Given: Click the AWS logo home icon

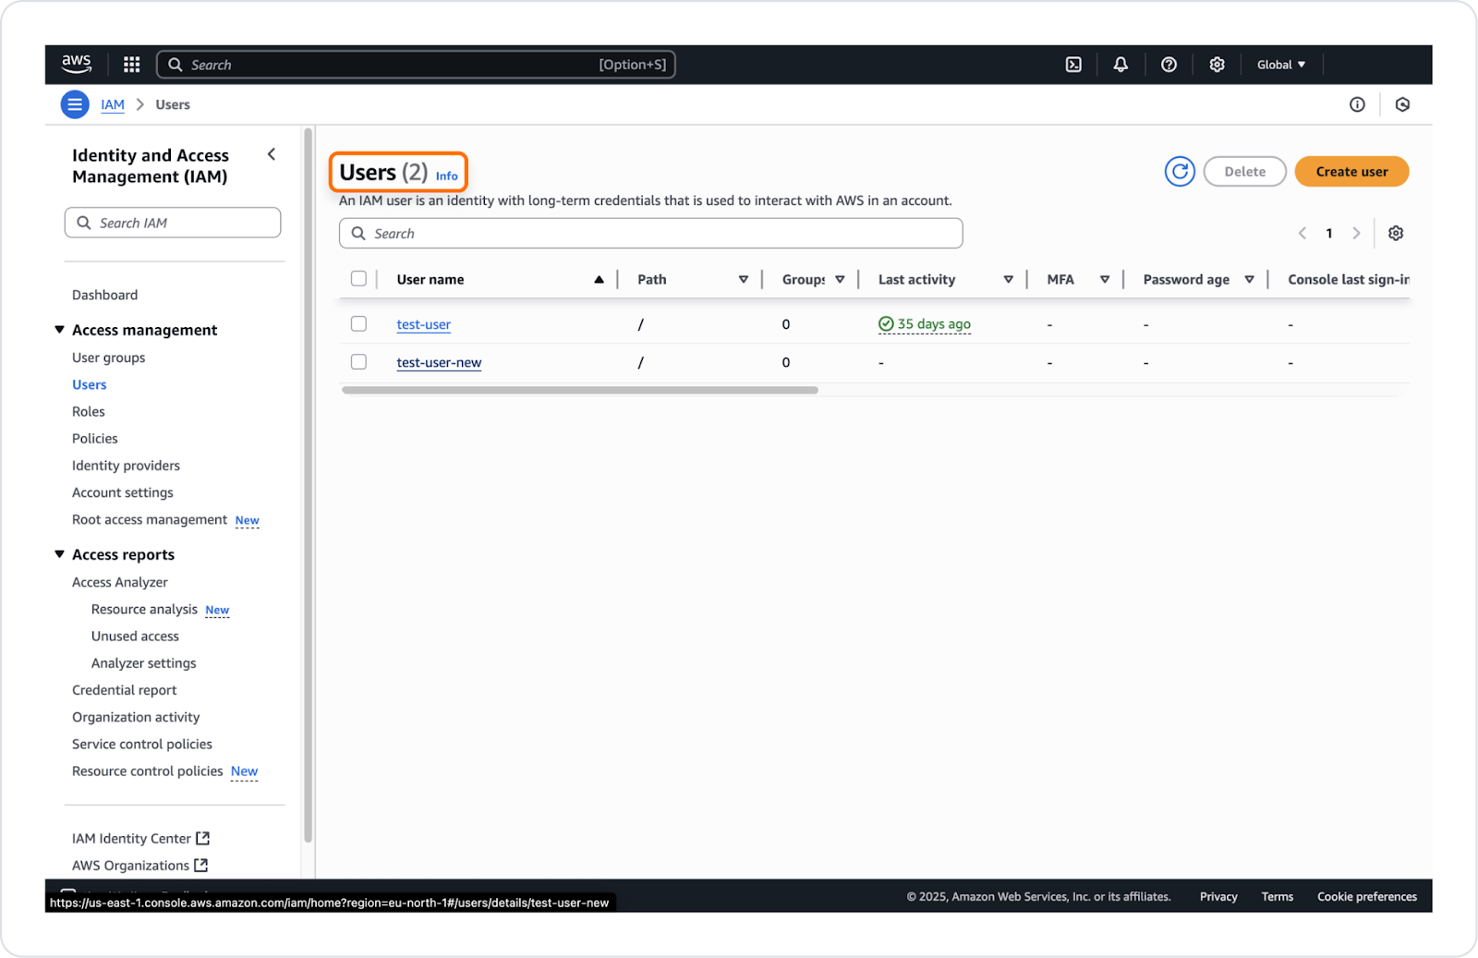Looking at the screenshot, I should pos(77,64).
